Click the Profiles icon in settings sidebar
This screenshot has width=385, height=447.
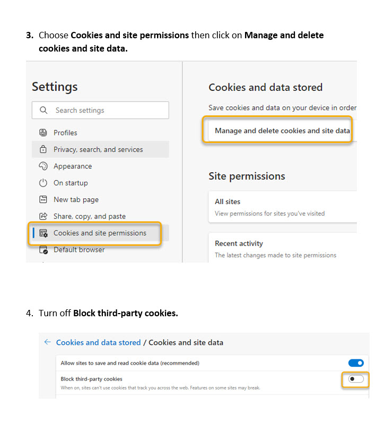(x=43, y=133)
